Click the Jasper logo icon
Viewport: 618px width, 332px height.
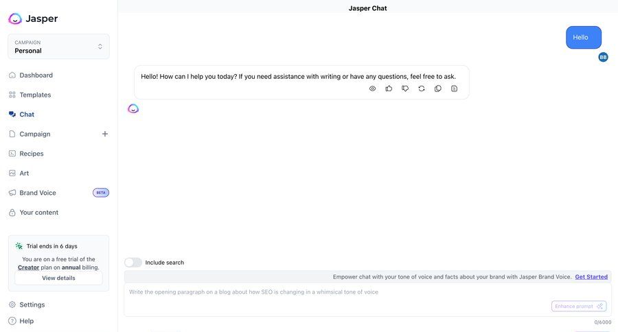[15, 19]
